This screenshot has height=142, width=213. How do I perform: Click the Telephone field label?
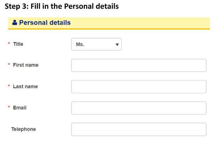pos(23,129)
